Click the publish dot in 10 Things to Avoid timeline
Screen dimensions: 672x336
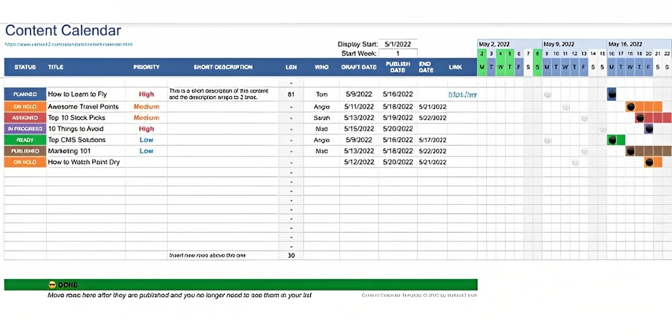[649, 129]
